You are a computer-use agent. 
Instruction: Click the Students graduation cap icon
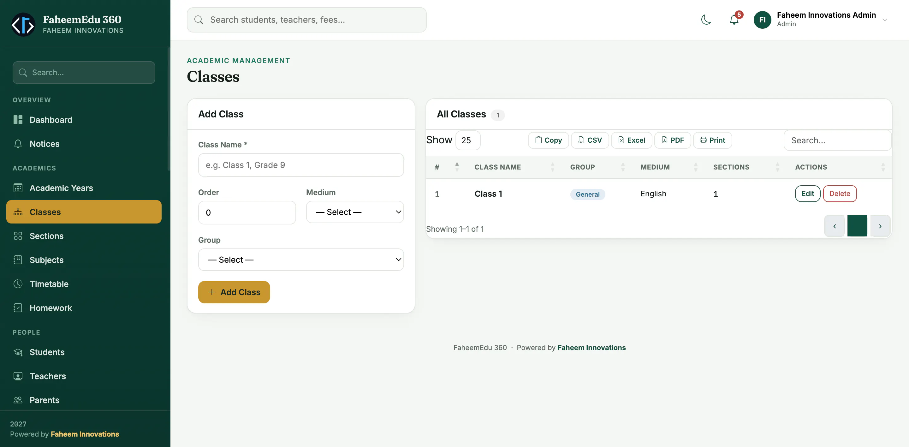tap(18, 352)
